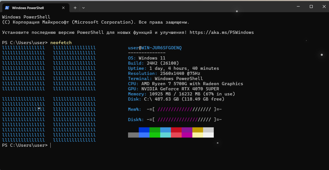This screenshot has height=170, width=329.
Task: Close the Windows PowerShell tab
Action: pos(63,8)
